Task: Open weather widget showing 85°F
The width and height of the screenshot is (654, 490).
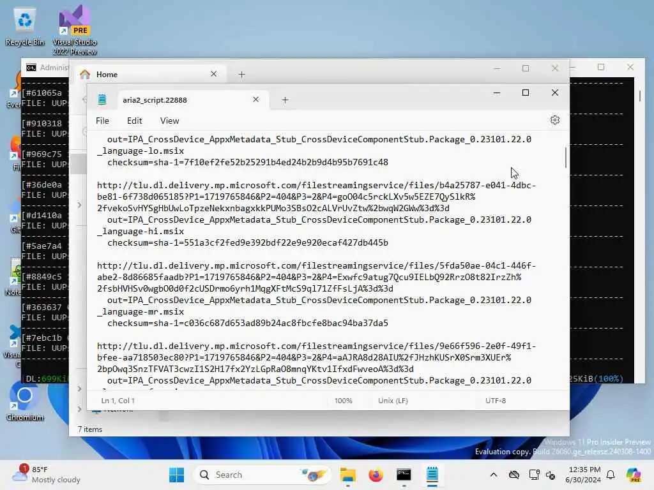Action: 46,475
